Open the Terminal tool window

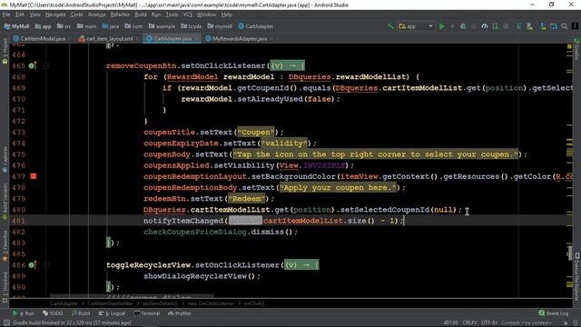[147, 313]
